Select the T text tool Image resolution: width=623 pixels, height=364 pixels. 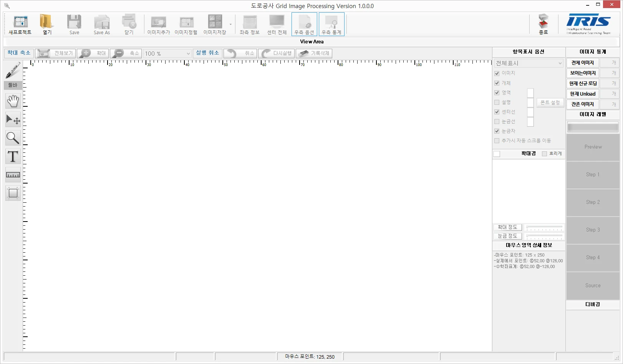[13, 156]
